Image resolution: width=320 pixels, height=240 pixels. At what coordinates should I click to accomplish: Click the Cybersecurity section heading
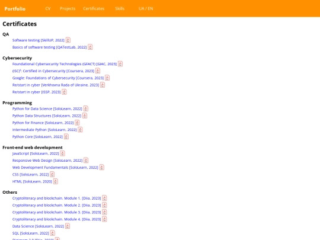(x=17, y=58)
